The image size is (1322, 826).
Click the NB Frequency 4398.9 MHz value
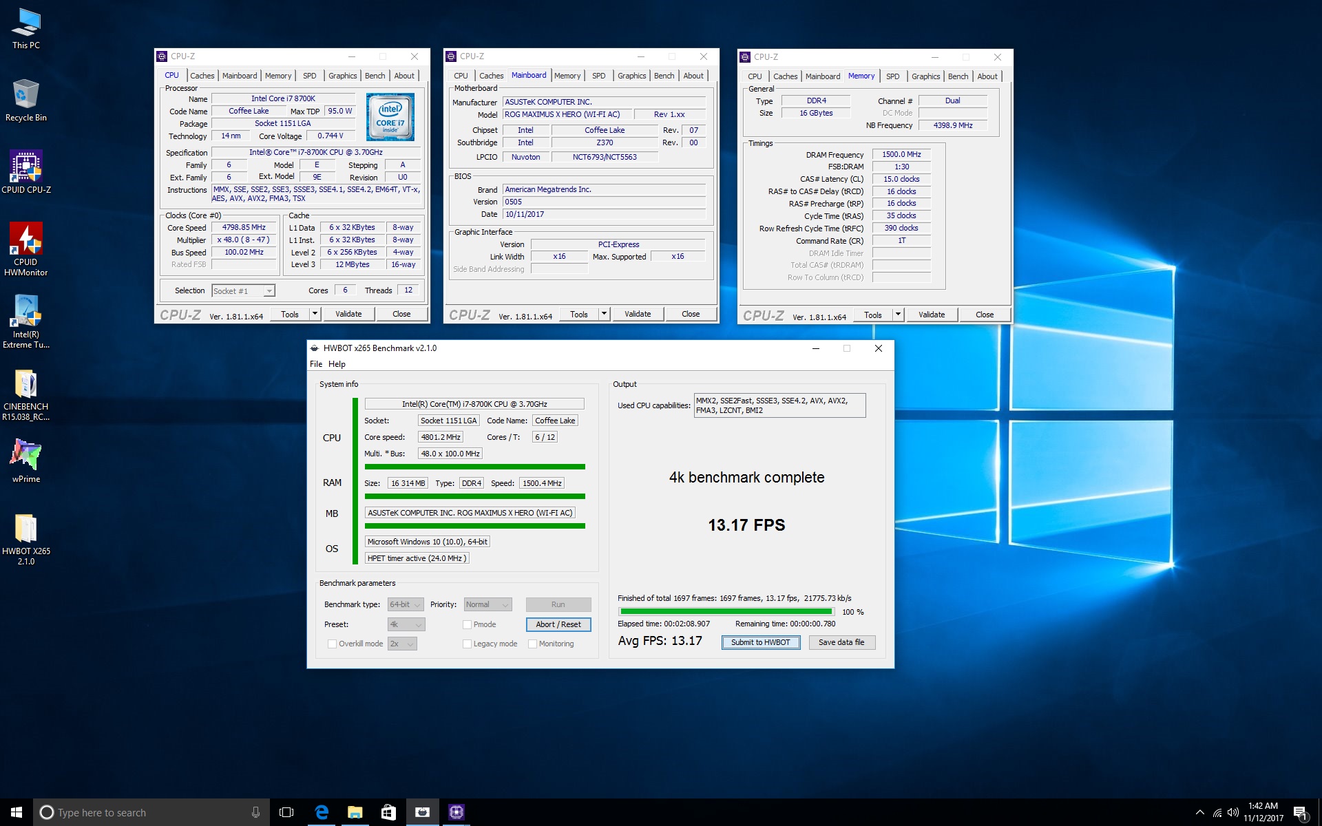tap(953, 125)
